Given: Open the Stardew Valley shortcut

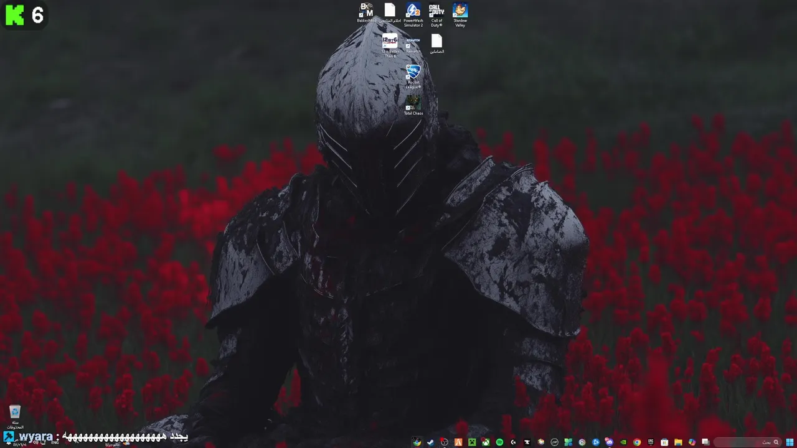Looking at the screenshot, I should tap(460, 14).
